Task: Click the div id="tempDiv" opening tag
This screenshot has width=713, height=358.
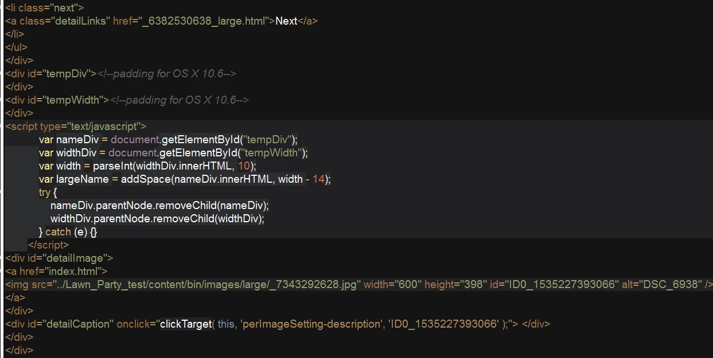Action: [x=51, y=74]
